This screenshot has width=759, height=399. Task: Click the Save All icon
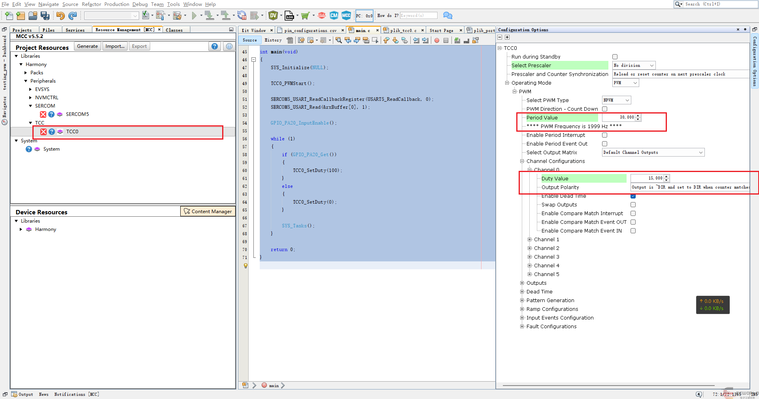[45, 15]
